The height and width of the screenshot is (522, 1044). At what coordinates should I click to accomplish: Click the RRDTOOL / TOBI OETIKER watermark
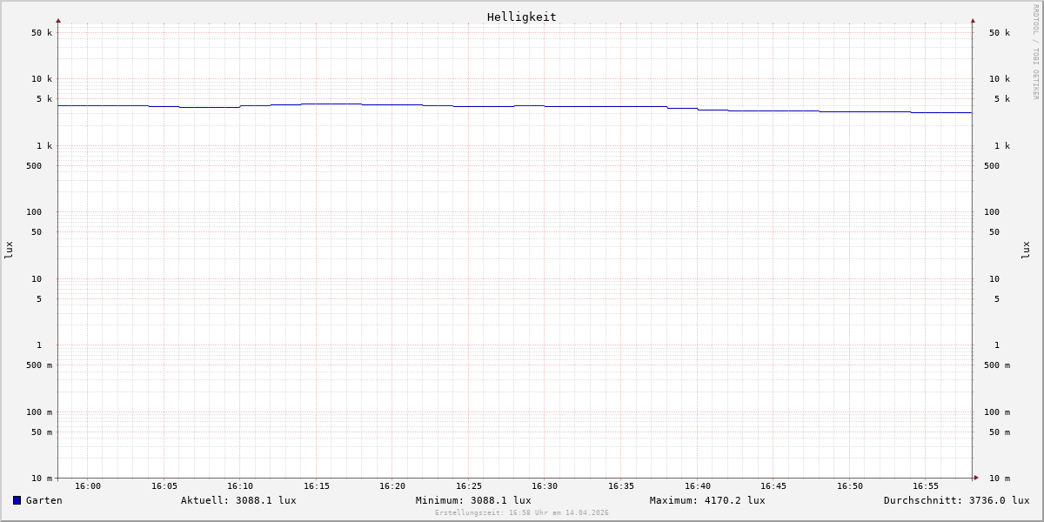point(1035,52)
